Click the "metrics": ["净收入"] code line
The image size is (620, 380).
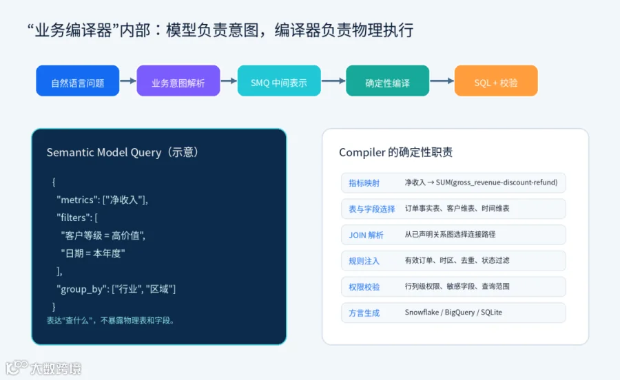point(103,200)
